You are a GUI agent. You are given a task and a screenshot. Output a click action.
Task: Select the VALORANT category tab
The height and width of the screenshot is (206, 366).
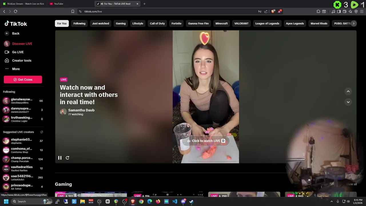point(241,23)
